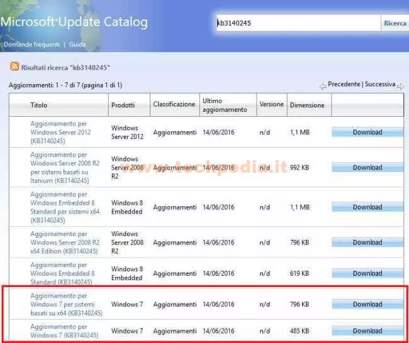Sort by the Dimensione column header
409x343 pixels.
307,105
